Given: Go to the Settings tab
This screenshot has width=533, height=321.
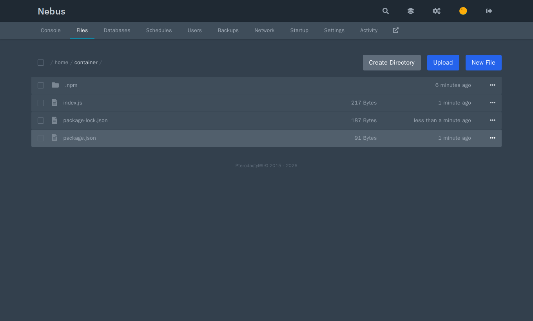Looking at the screenshot, I should point(334,31).
